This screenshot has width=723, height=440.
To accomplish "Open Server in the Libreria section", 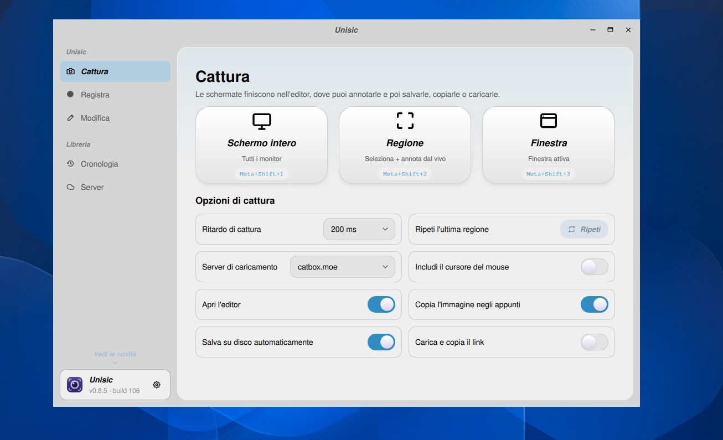I will point(115,187).
